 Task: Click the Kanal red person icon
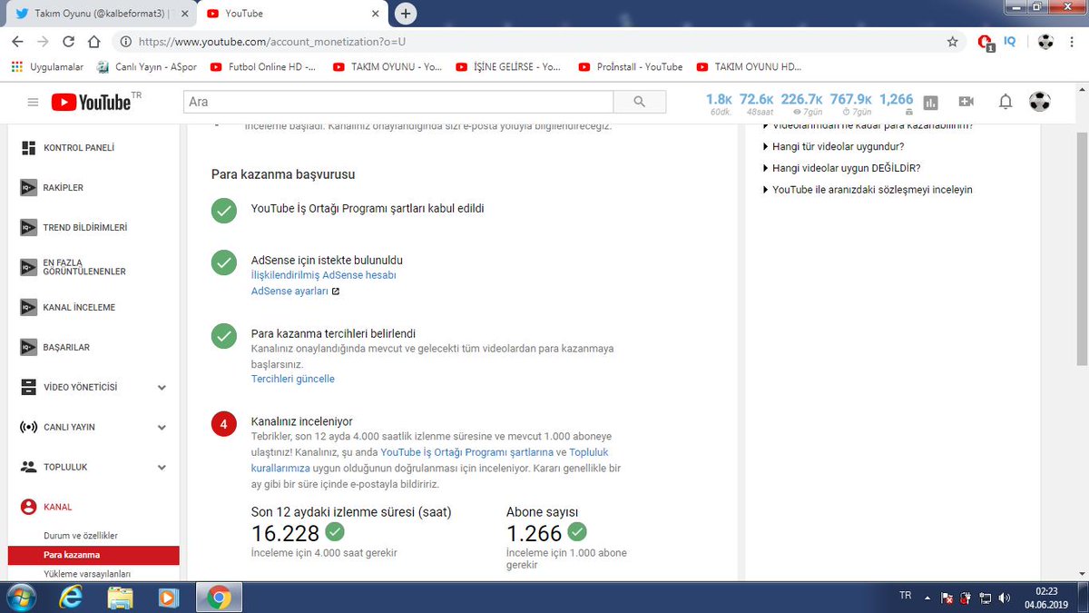(x=28, y=507)
